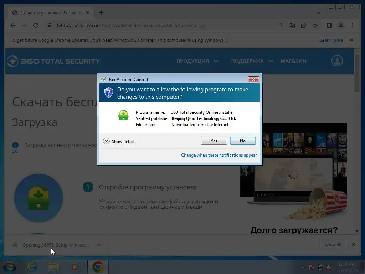Open the ПОДДЕРЖКА dropdown menu
Screen dimensions: 365x274
click(x=252, y=61)
